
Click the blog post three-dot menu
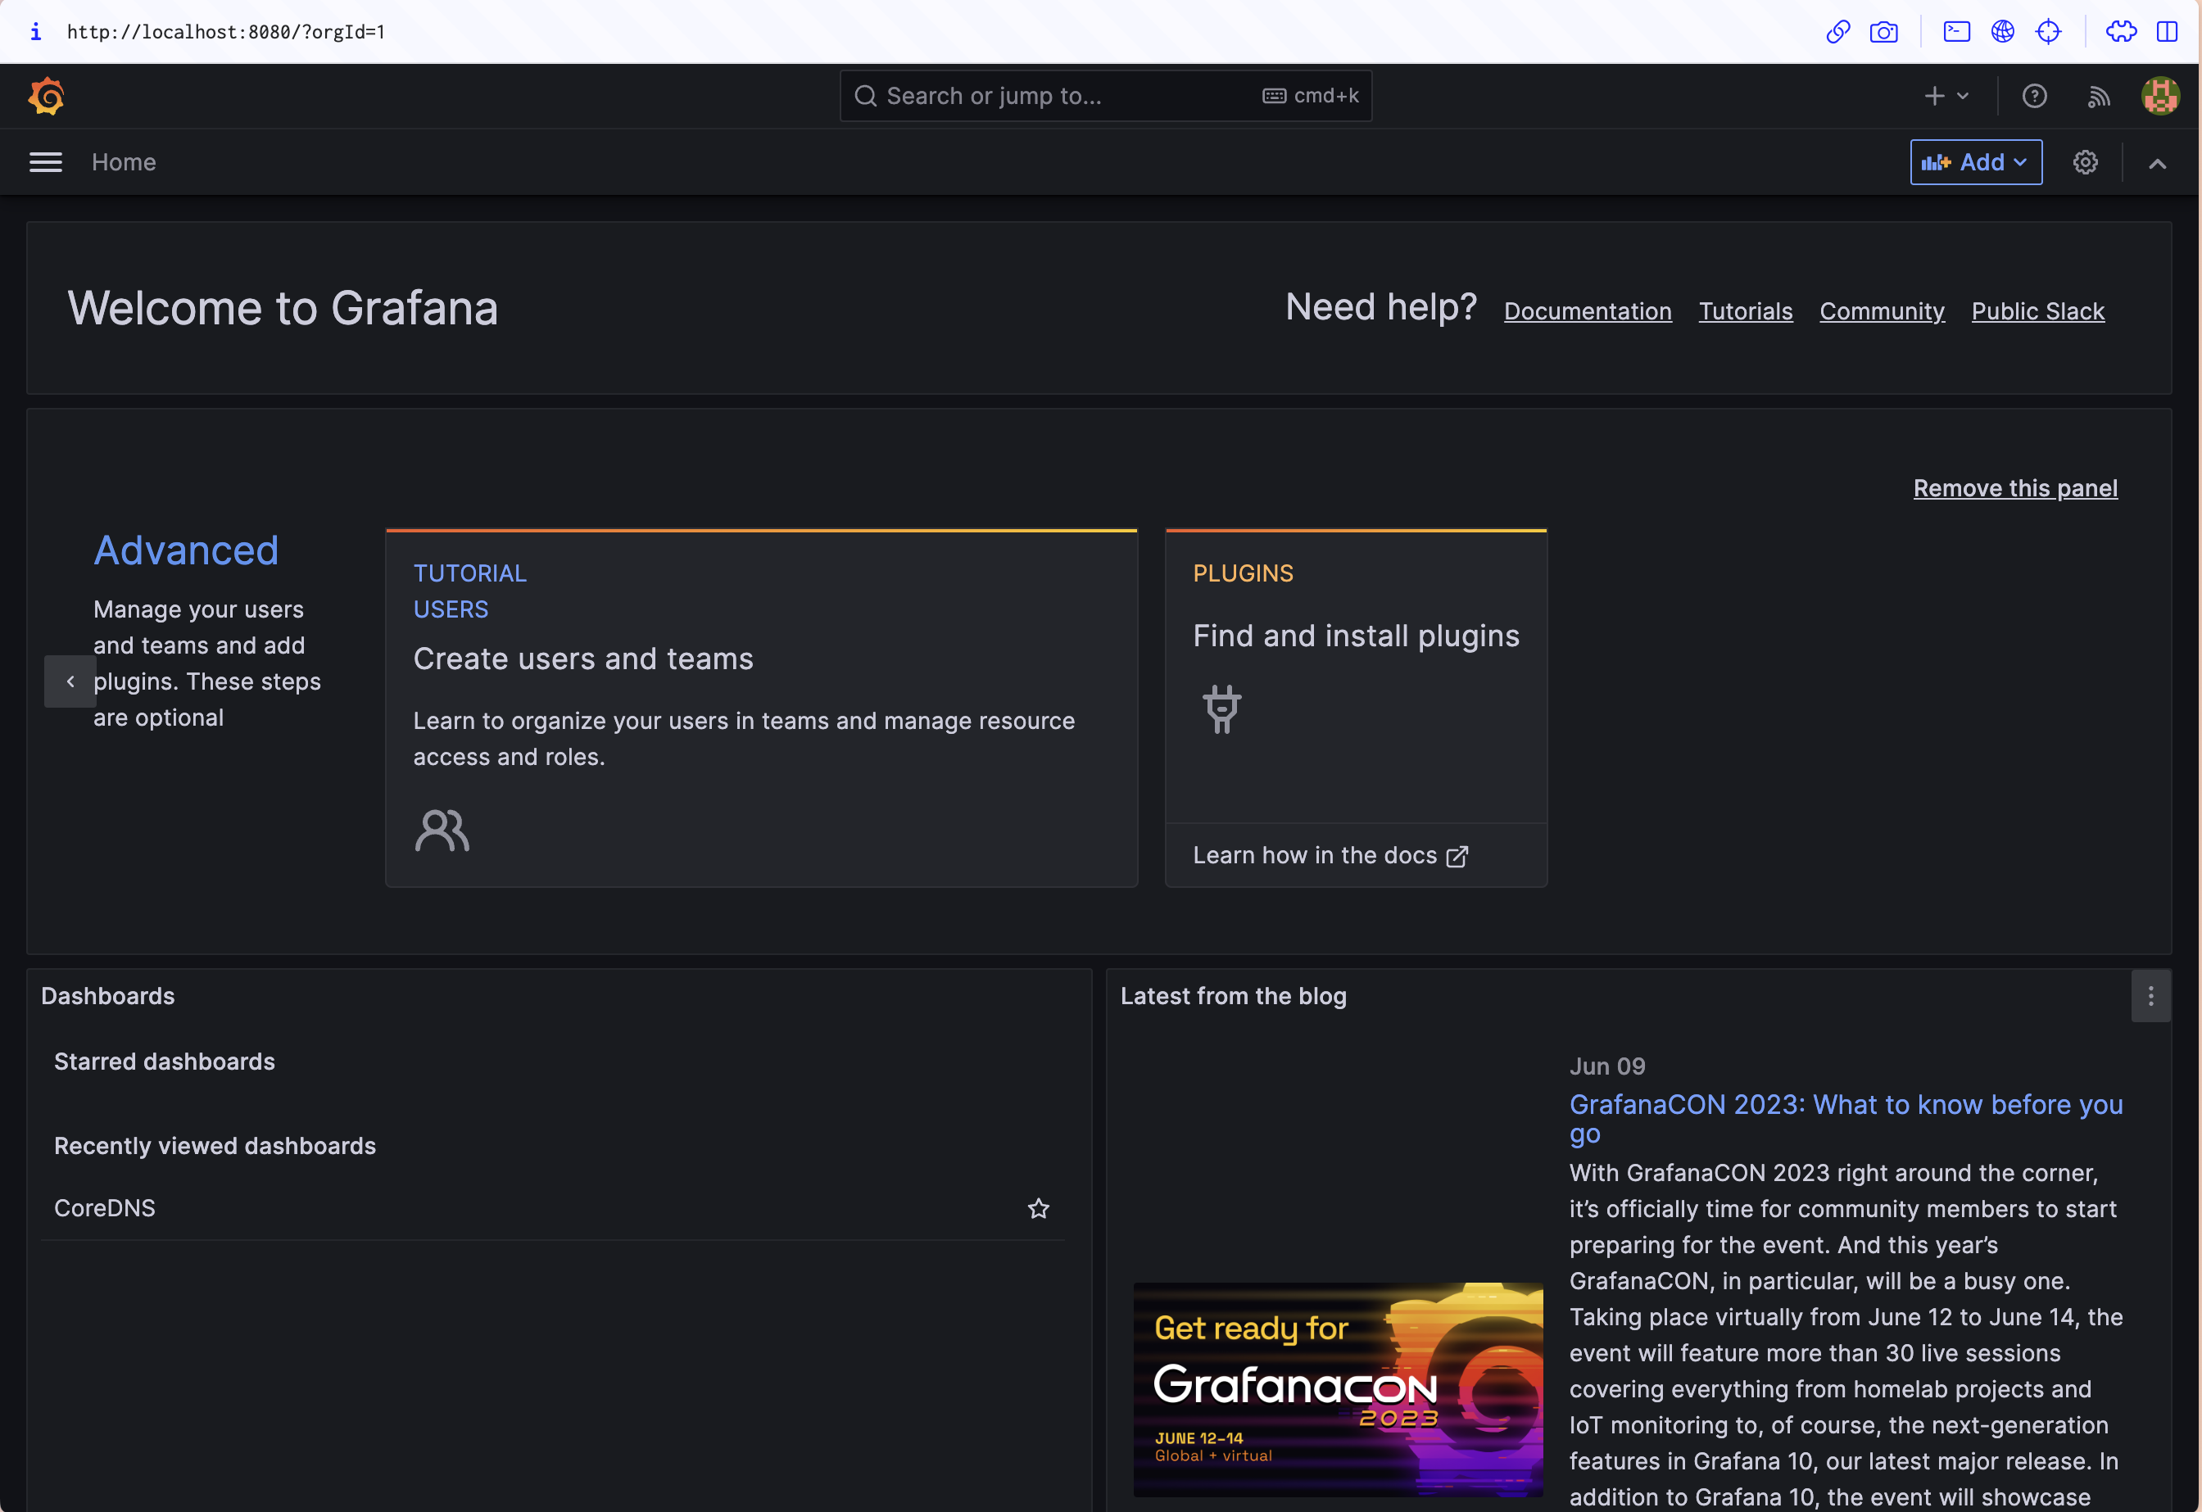tap(2152, 995)
